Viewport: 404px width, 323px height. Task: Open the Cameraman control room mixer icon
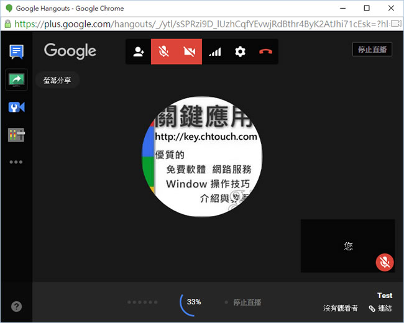17,135
